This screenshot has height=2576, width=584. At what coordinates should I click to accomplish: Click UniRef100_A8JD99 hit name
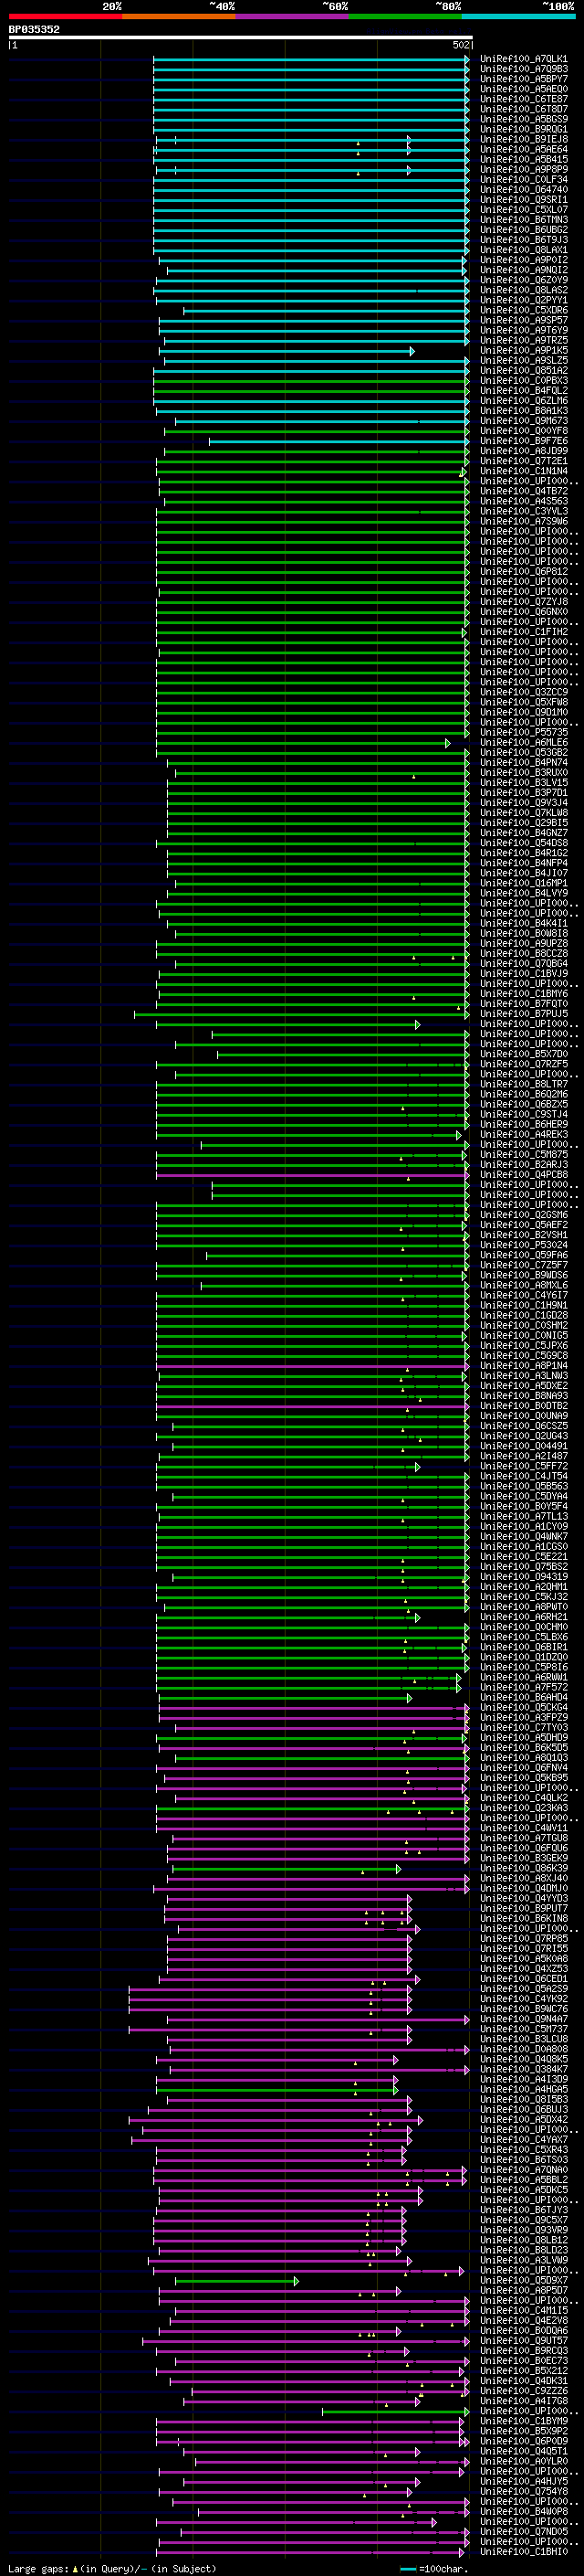(523, 451)
